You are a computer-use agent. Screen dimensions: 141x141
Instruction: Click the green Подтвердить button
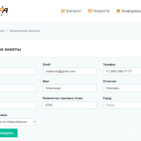(x=9, y=133)
